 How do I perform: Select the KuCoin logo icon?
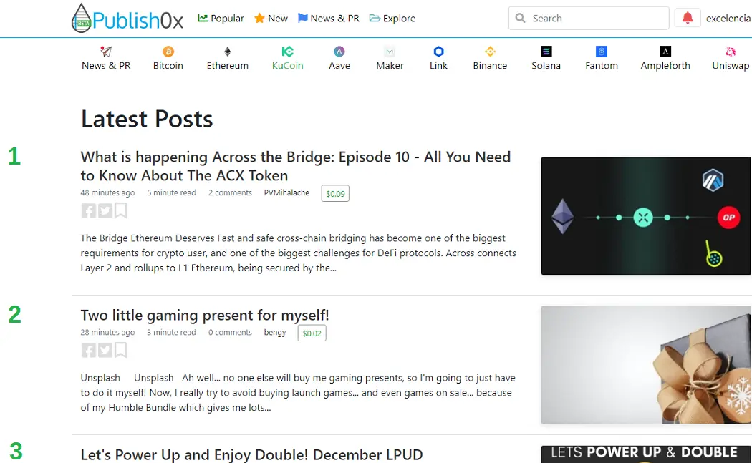(287, 52)
